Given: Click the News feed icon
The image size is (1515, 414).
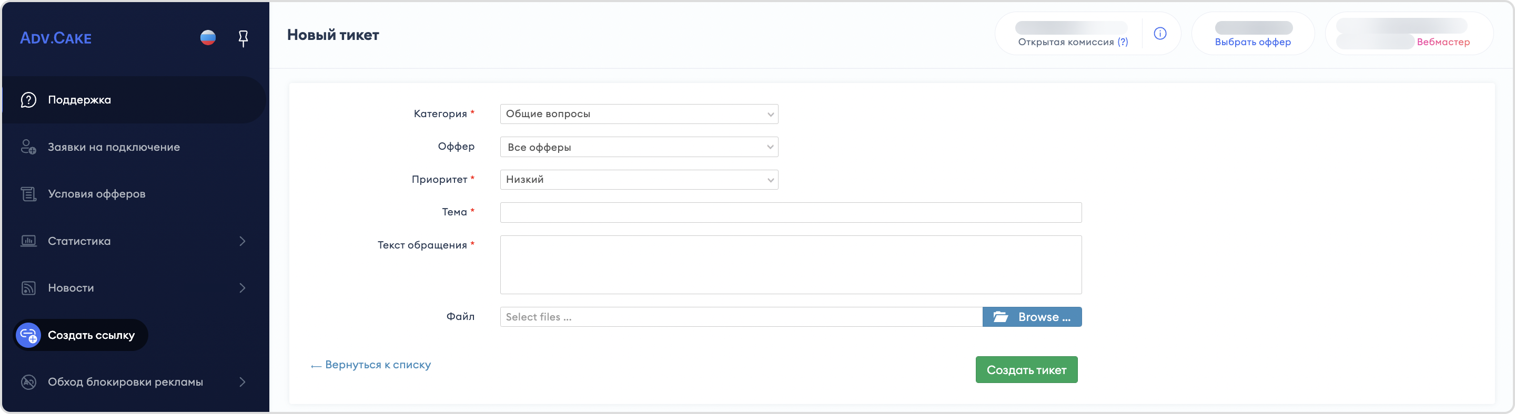Looking at the screenshot, I should 28,288.
